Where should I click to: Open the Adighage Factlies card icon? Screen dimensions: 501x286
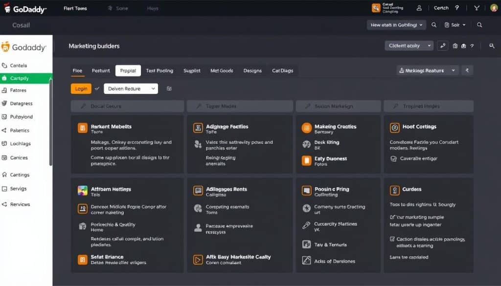(198, 128)
